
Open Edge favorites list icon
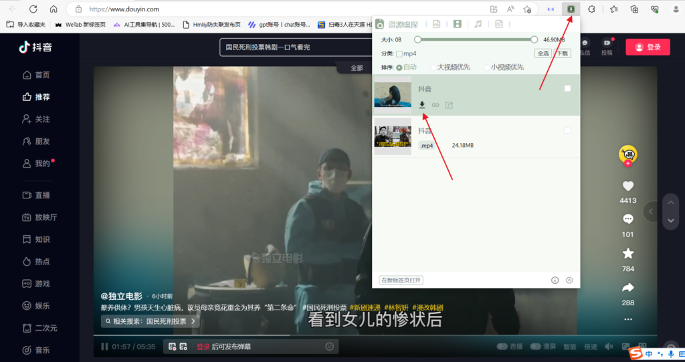[614, 9]
